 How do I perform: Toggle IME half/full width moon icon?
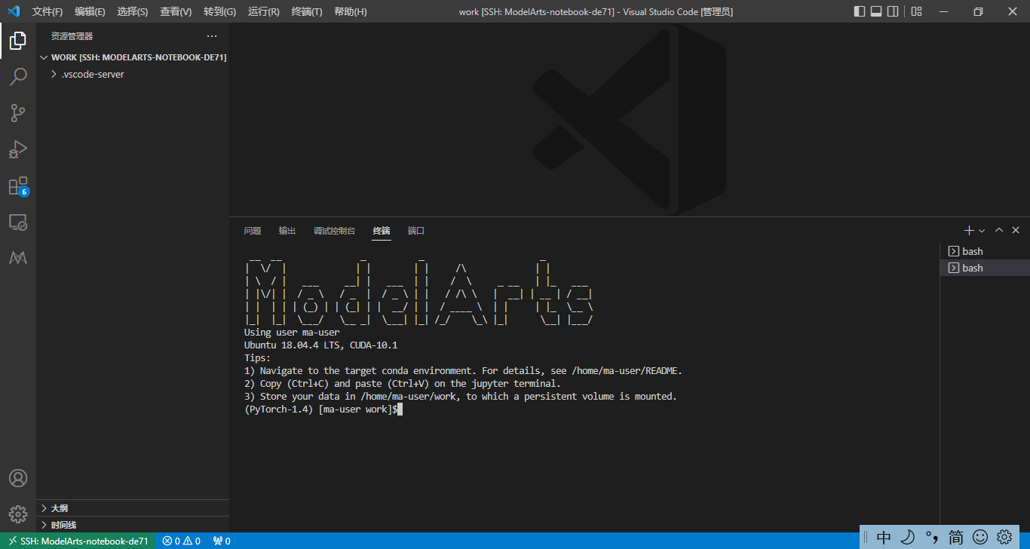click(x=908, y=537)
